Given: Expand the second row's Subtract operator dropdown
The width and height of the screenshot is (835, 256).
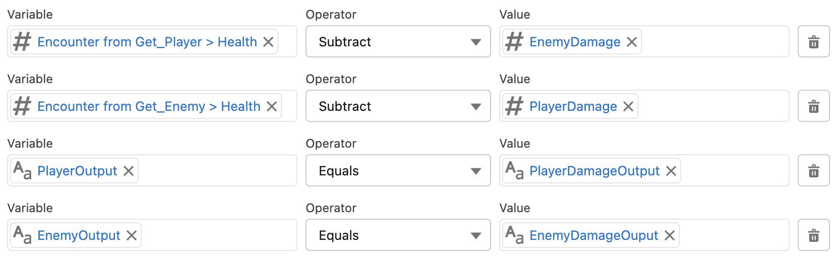Looking at the screenshot, I should 398,106.
